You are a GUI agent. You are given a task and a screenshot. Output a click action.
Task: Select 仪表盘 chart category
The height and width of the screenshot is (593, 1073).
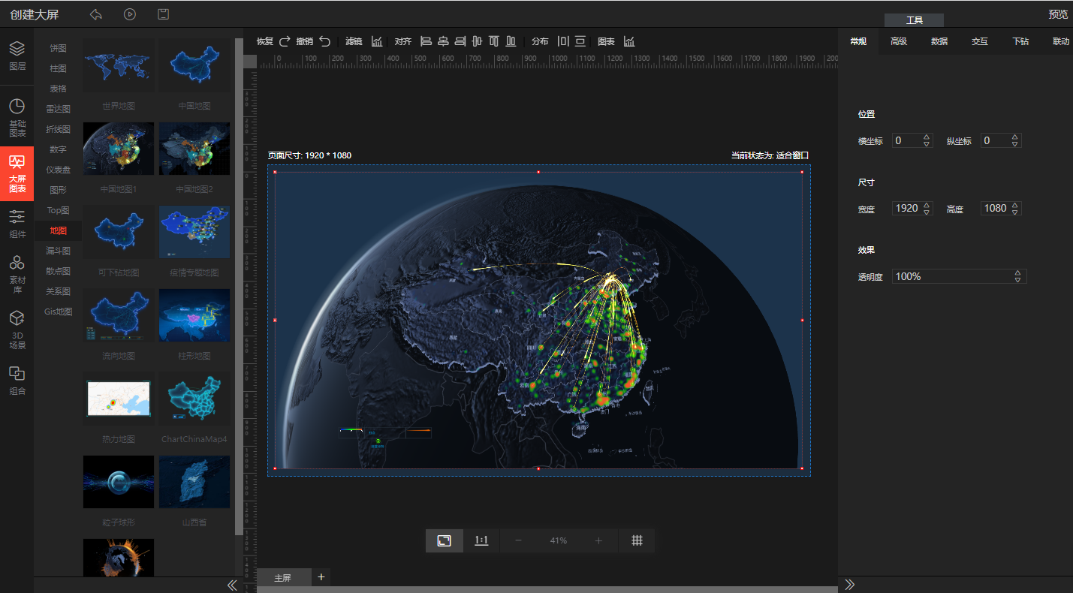click(x=59, y=170)
